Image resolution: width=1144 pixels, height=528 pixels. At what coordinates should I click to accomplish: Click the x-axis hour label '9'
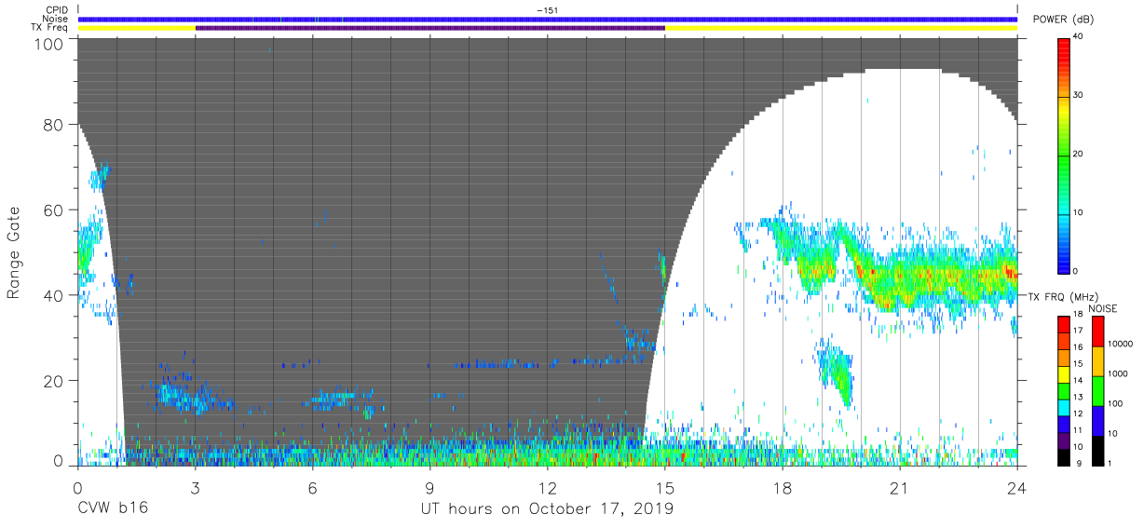[430, 487]
